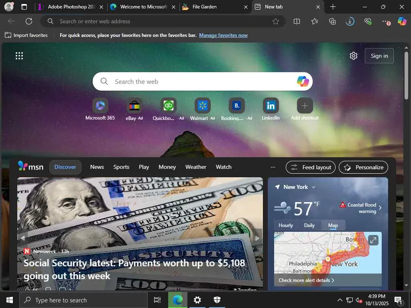Viewport: 411px width, 308px height.
Task: Open Browser essentials heart icon
Action: (368, 21)
